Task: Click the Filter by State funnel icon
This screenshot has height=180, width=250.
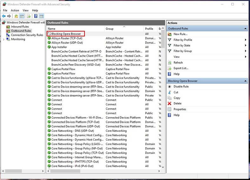Action: pos(169,45)
